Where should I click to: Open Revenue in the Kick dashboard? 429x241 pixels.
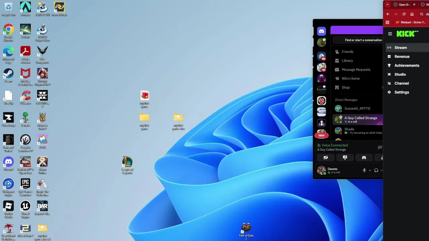[407, 57]
